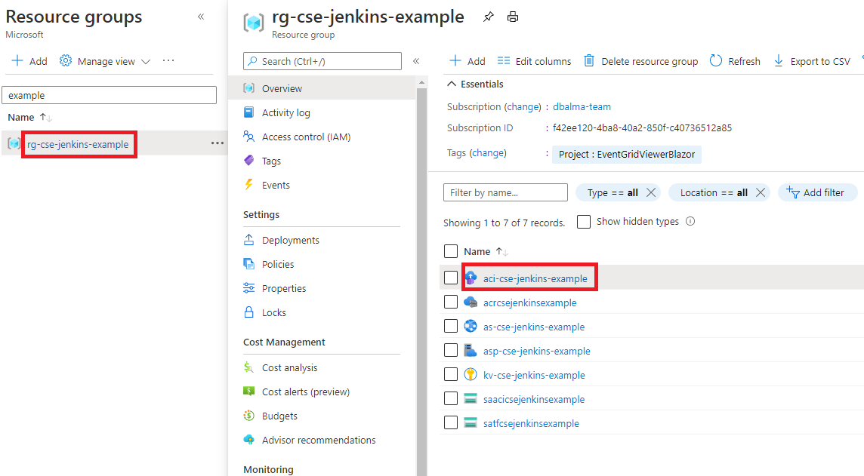
Task: Click info icon next to Show hidden types
Action: pyautogui.click(x=690, y=221)
